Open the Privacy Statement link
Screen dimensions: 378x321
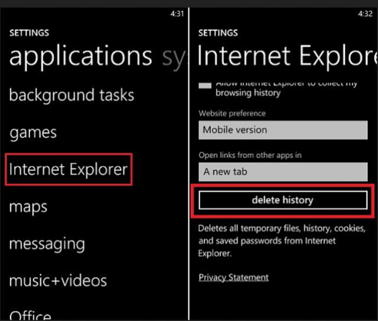(x=233, y=277)
